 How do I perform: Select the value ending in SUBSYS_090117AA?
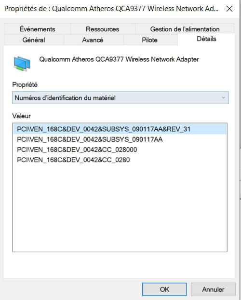(x=120, y=139)
